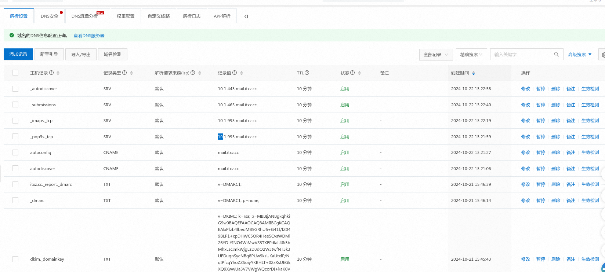Click the 添加记录 button

pyautogui.click(x=18, y=54)
